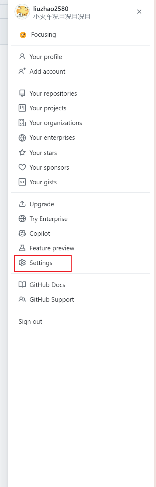Open GitHub Docs link
Image resolution: width=156 pixels, height=487 pixels.
(81, 285)
